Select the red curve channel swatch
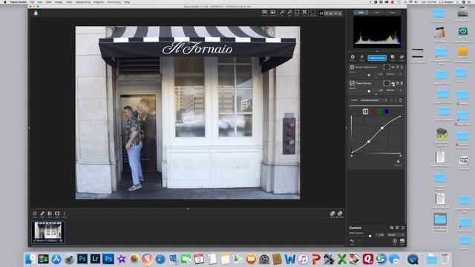 point(373,112)
